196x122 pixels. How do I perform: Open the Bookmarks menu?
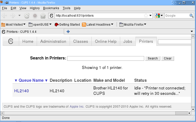pos(51,8)
